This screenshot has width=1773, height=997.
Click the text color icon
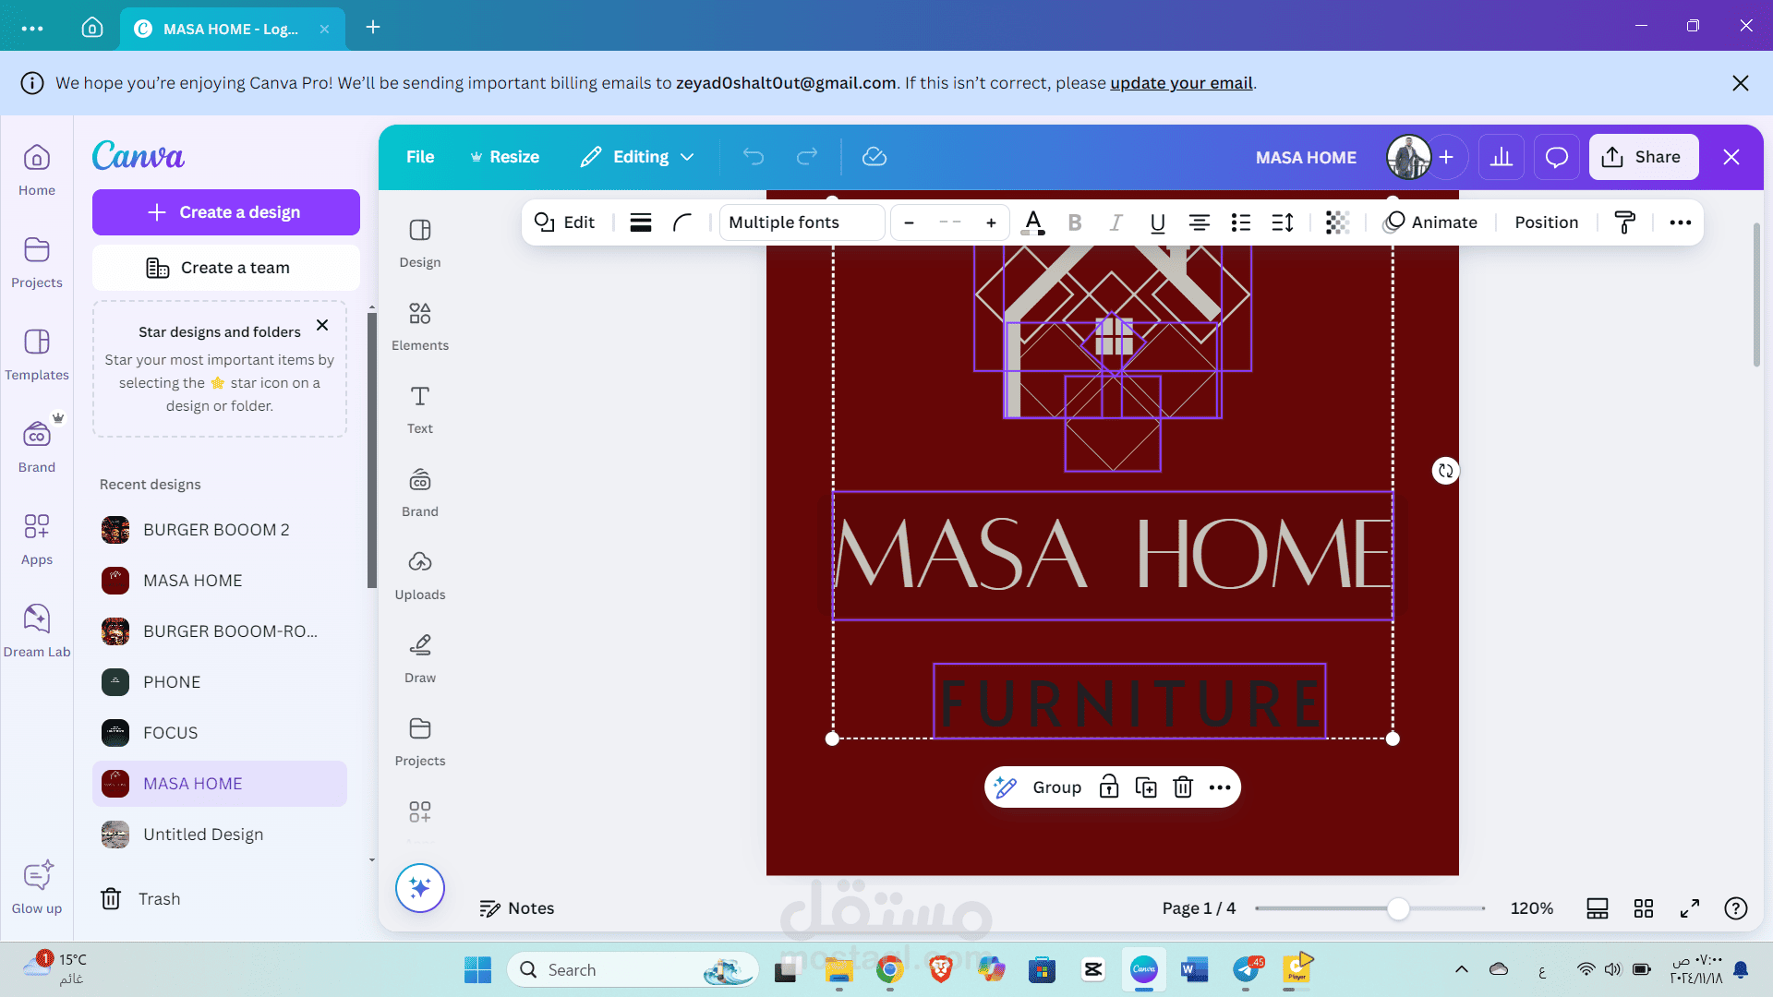pyautogui.click(x=1033, y=222)
